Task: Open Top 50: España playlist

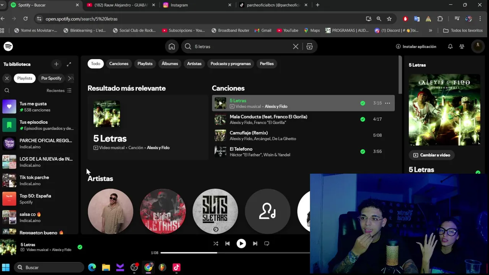Action: point(39,199)
